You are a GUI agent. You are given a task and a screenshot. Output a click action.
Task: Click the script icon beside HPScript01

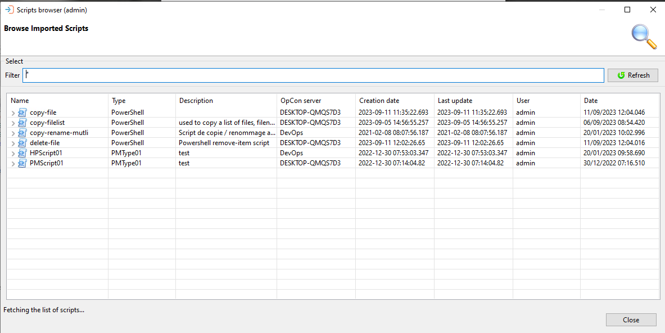coord(22,153)
